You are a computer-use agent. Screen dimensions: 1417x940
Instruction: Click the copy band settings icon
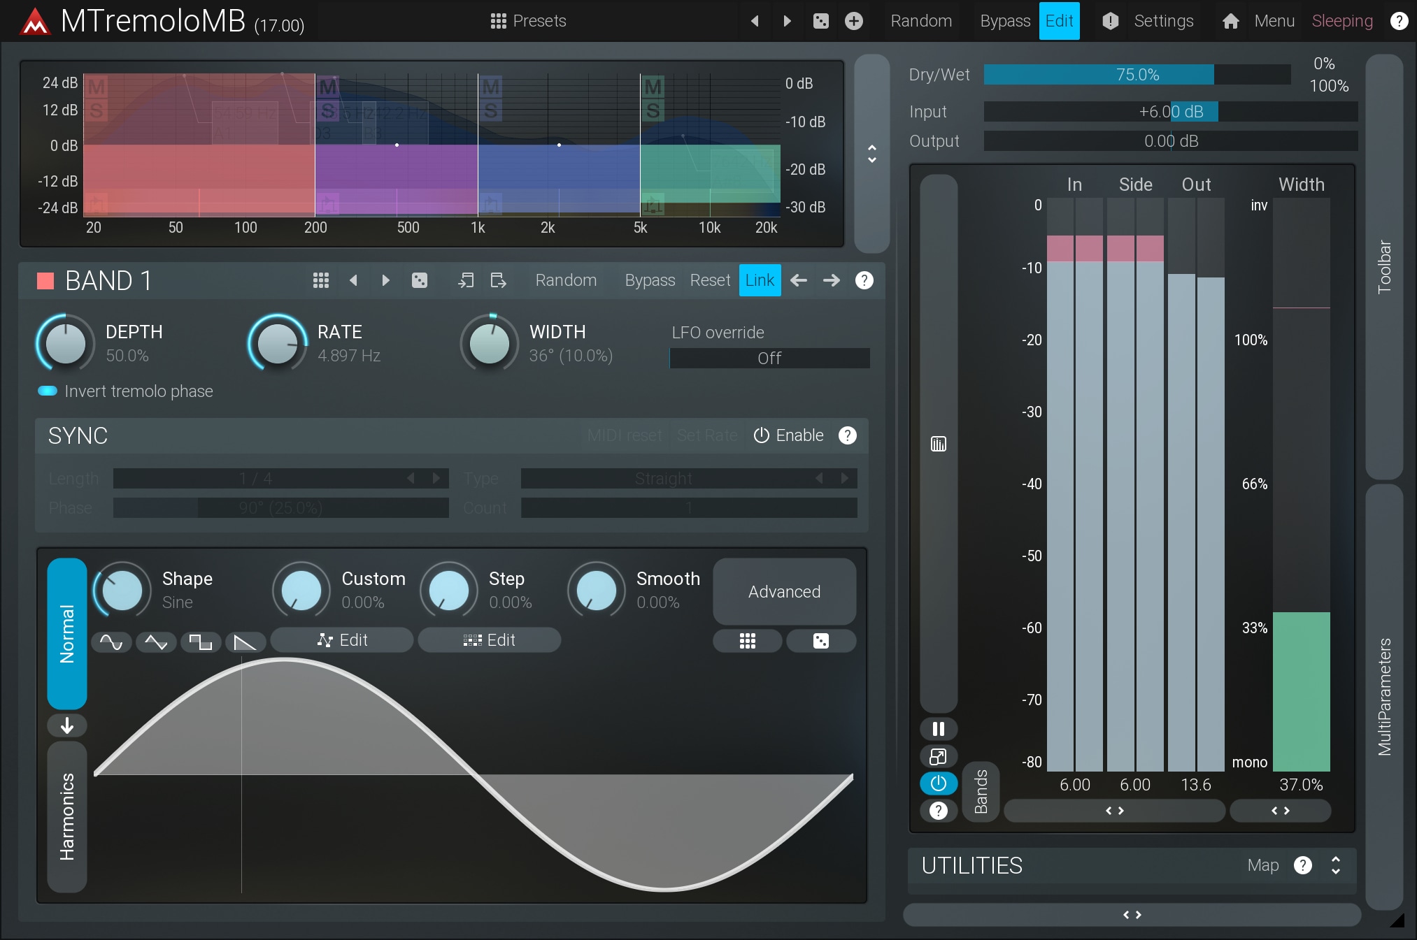tap(466, 280)
